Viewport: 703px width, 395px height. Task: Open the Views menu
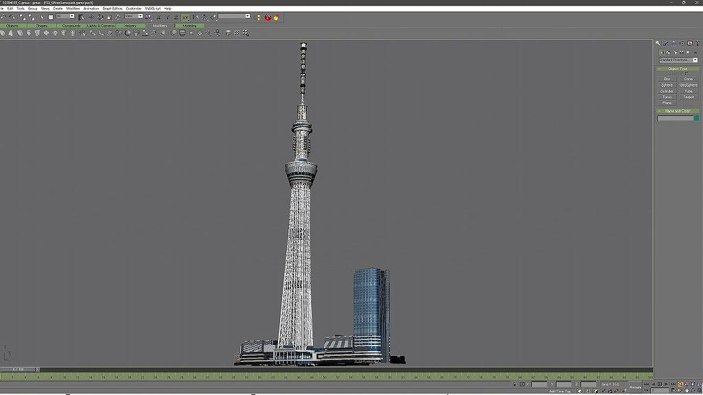(x=45, y=8)
